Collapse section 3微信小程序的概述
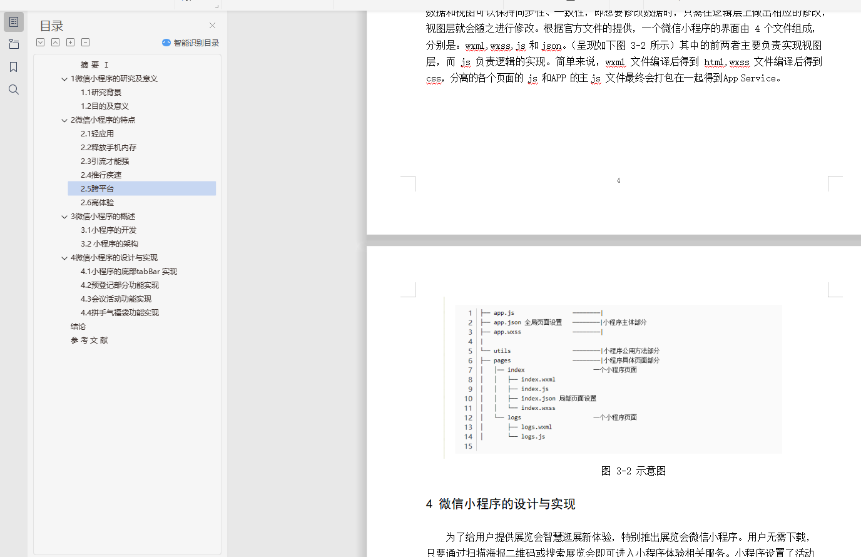 tap(64, 217)
